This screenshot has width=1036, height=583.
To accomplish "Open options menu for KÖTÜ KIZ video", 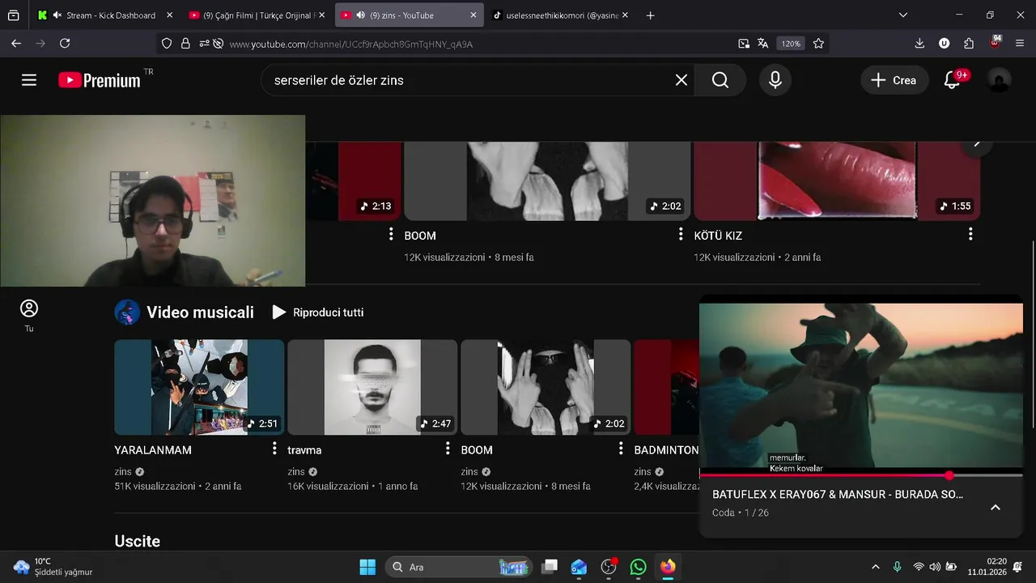I will (970, 235).
